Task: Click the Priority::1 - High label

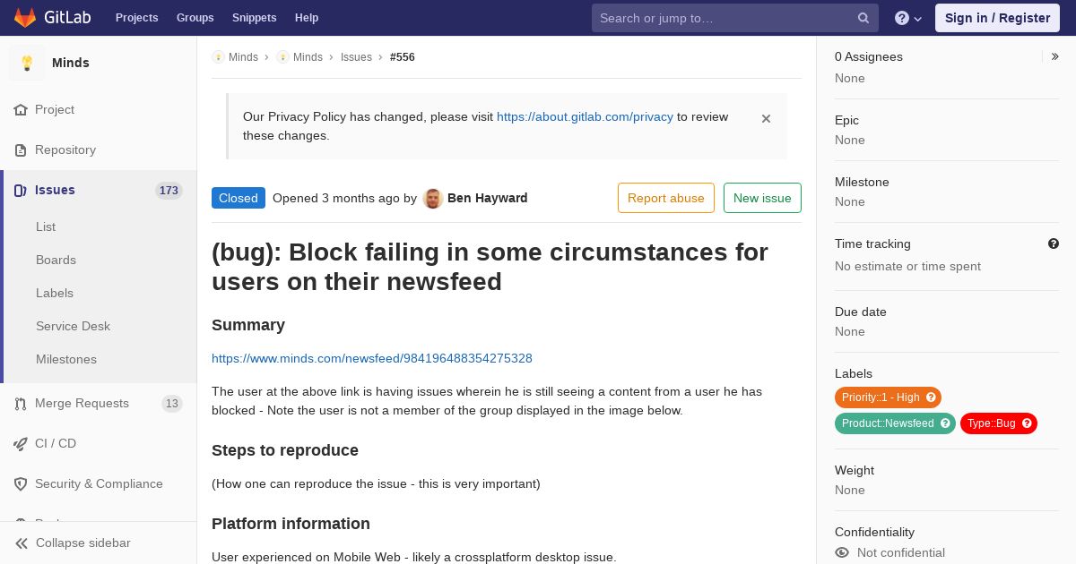Action: pos(888,397)
